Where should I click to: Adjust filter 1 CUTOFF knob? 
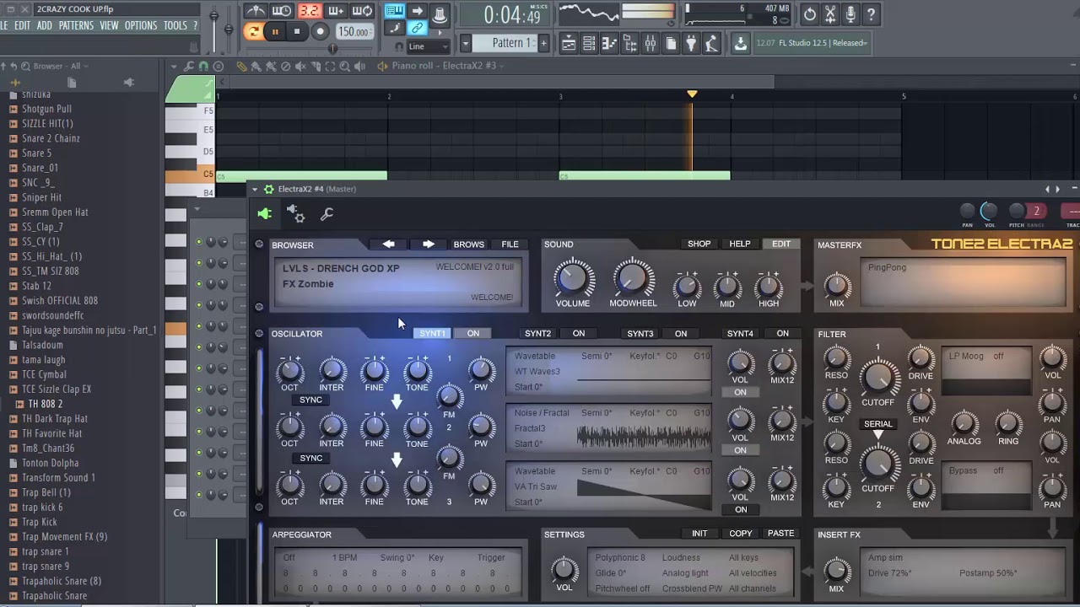pyautogui.click(x=877, y=376)
